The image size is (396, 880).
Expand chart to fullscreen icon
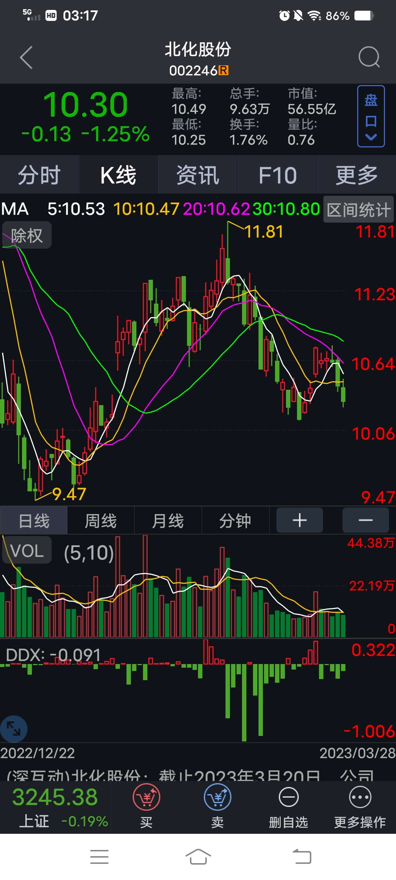point(14,729)
